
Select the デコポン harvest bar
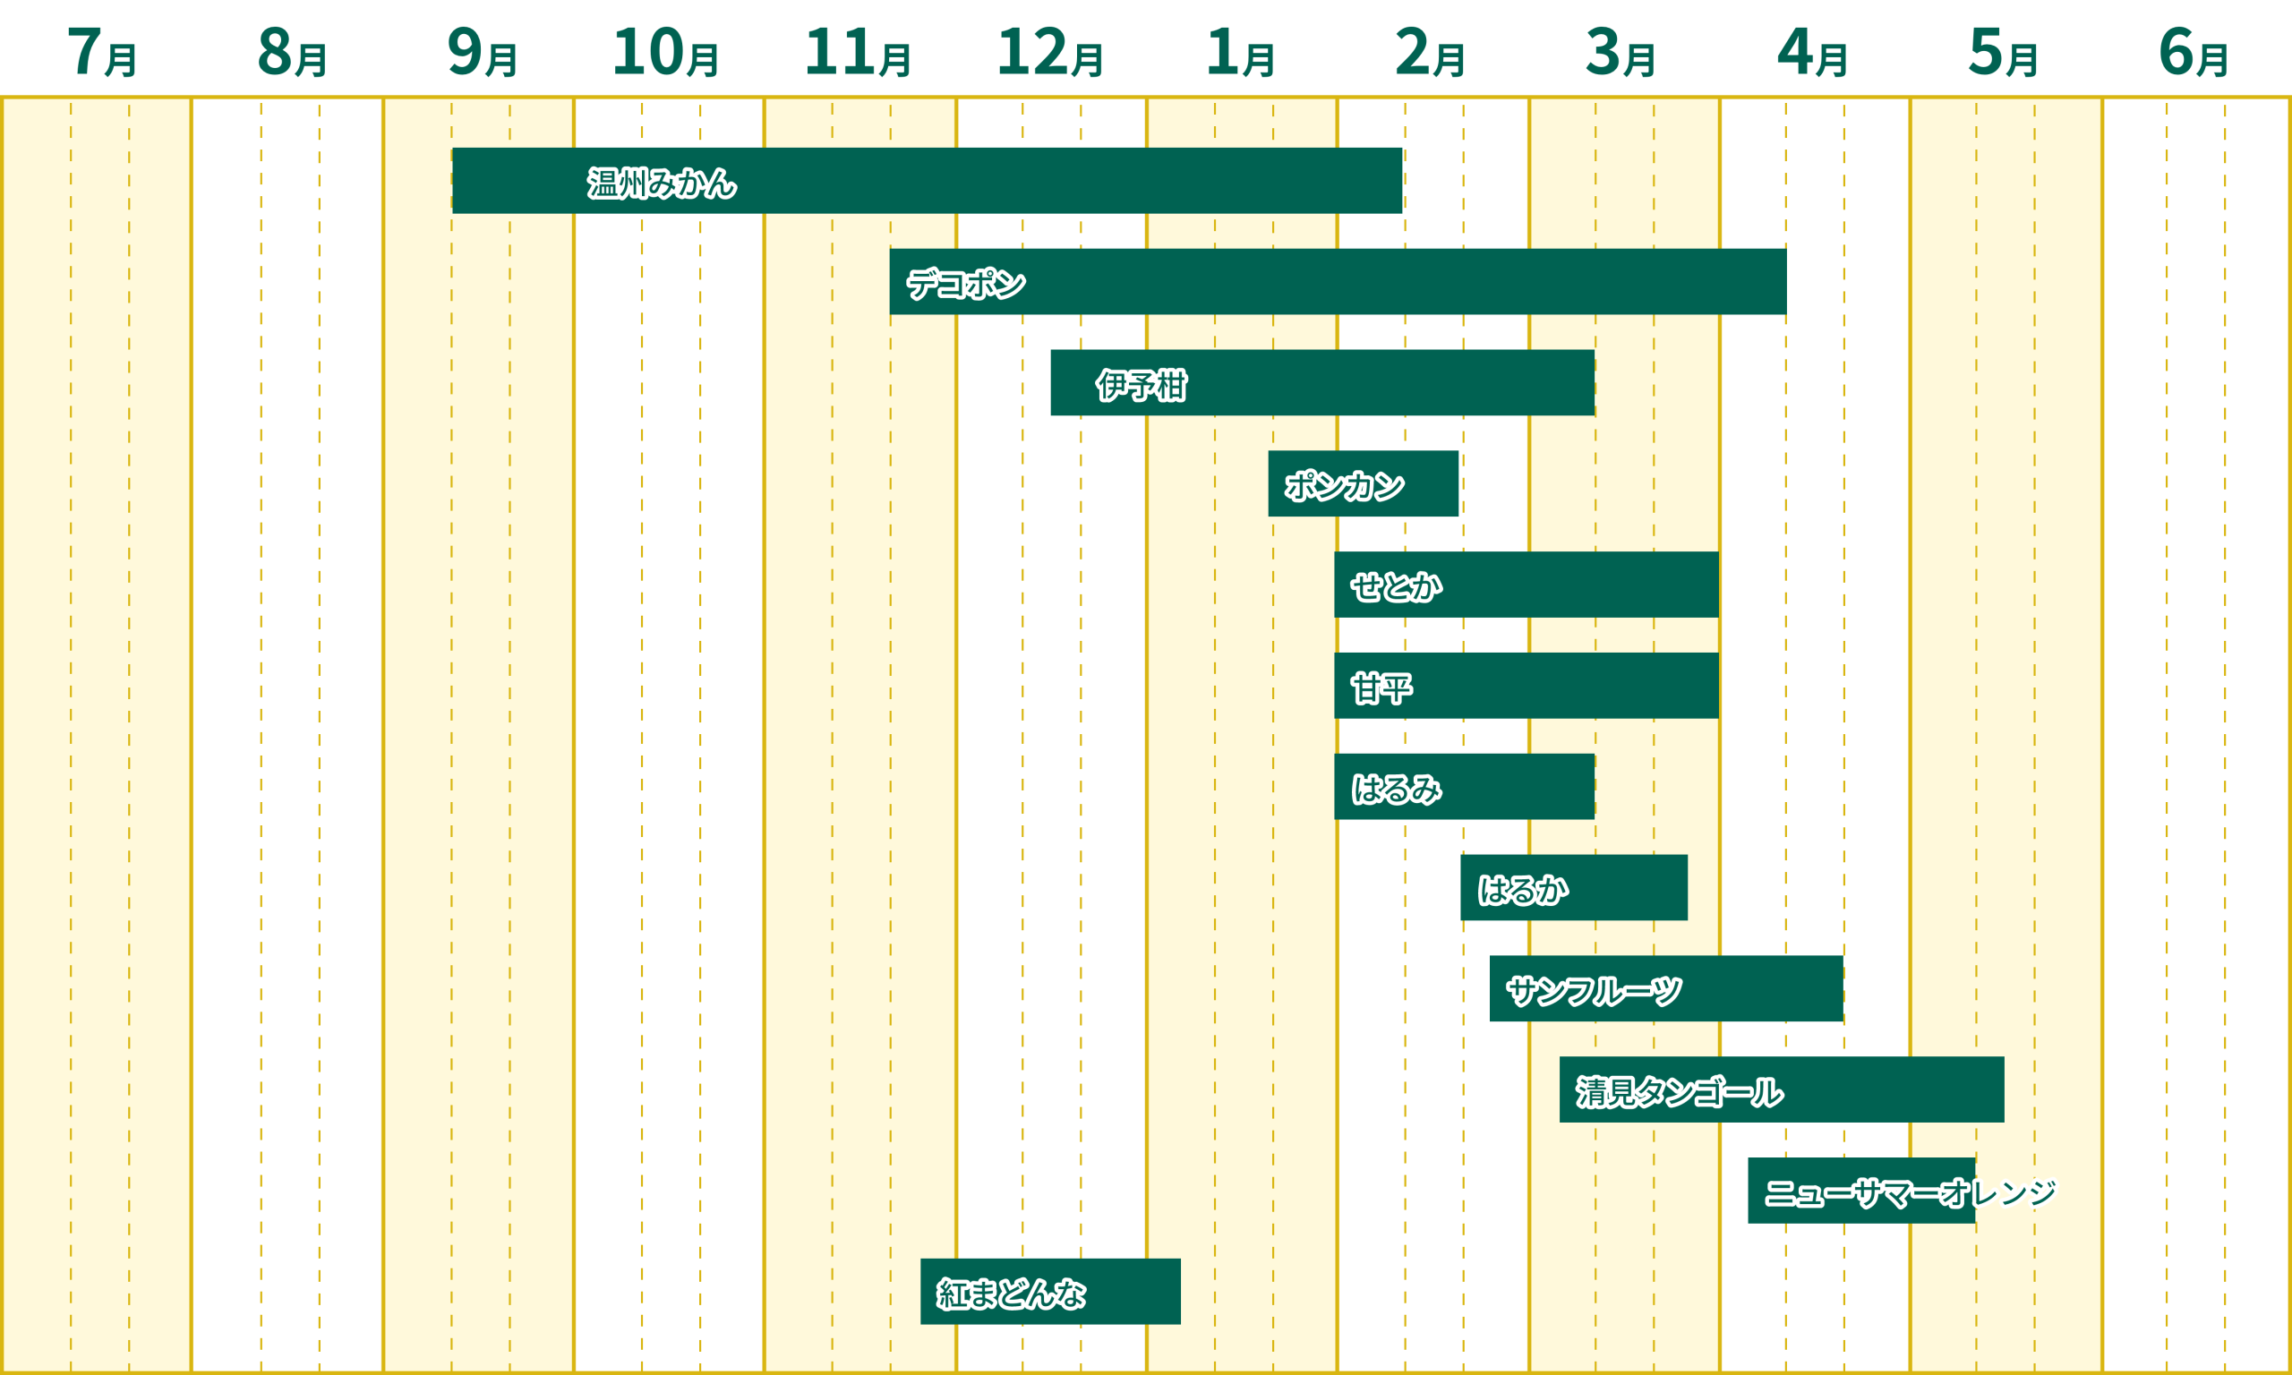point(1337,282)
